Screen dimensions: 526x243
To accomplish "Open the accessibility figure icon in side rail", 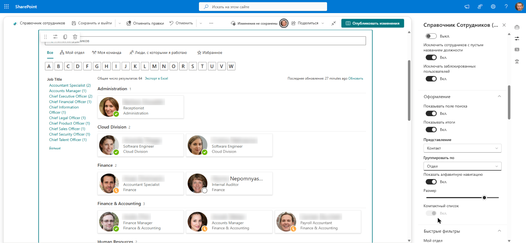I will click(x=517, y=61).
